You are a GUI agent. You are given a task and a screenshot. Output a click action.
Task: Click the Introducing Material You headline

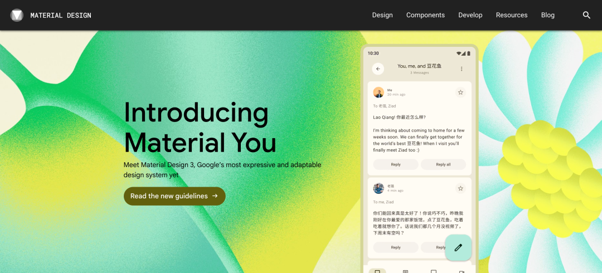tap(200, 128)
